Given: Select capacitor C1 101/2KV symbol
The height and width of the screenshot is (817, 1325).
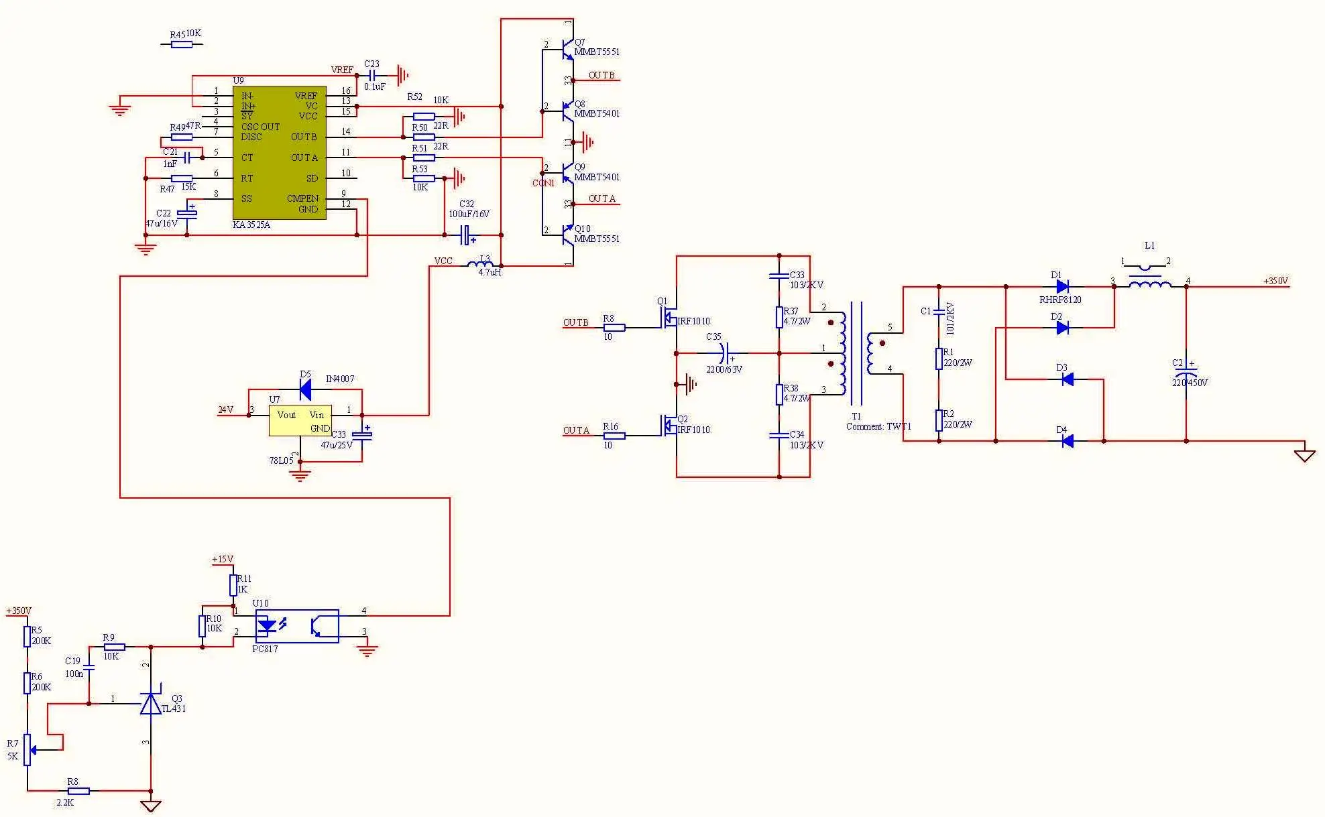Looking at the screenshot, I should tap(939, 311).
